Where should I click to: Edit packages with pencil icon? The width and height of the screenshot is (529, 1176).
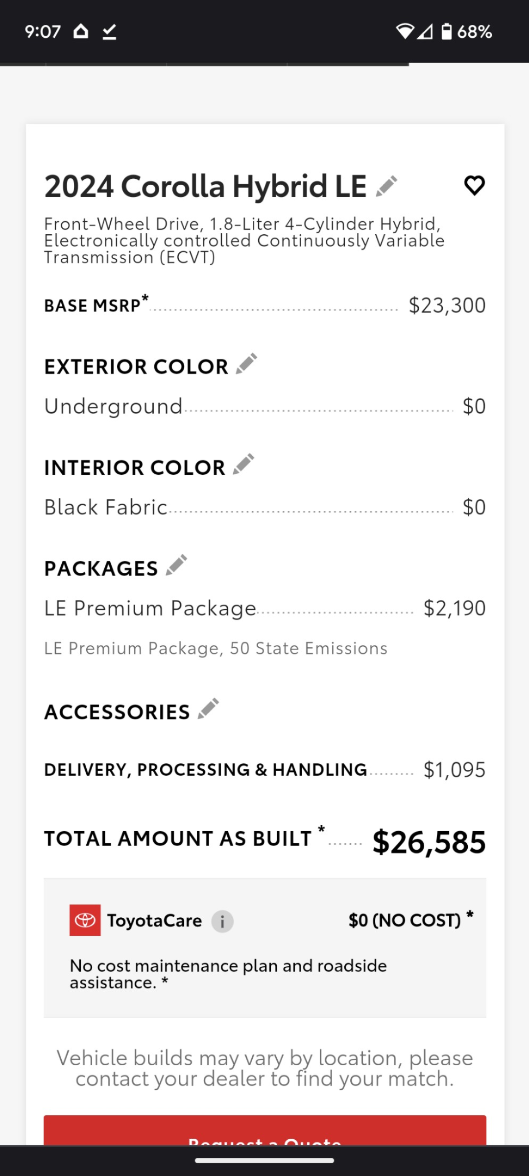click(176, 565)
